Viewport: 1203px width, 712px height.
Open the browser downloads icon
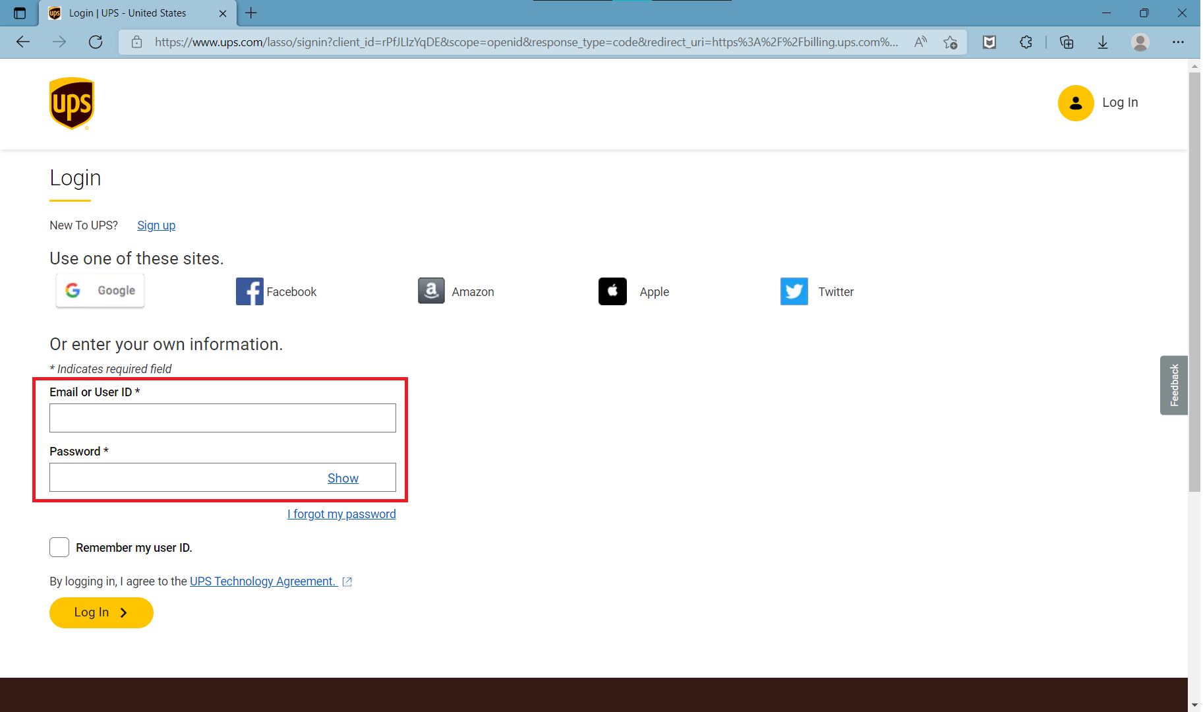(1102, 42)
